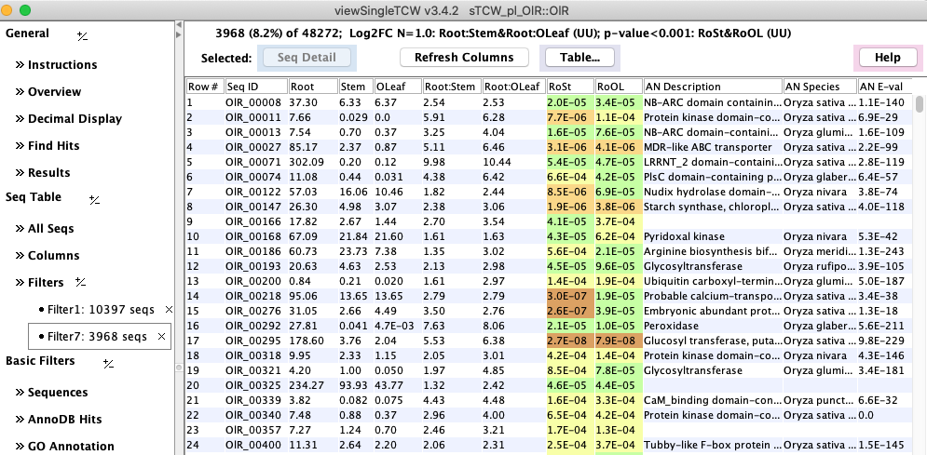Open the Columns item under Seq Table
The height and width of the screenshot is (455, 927).
[x=53, y=256]
